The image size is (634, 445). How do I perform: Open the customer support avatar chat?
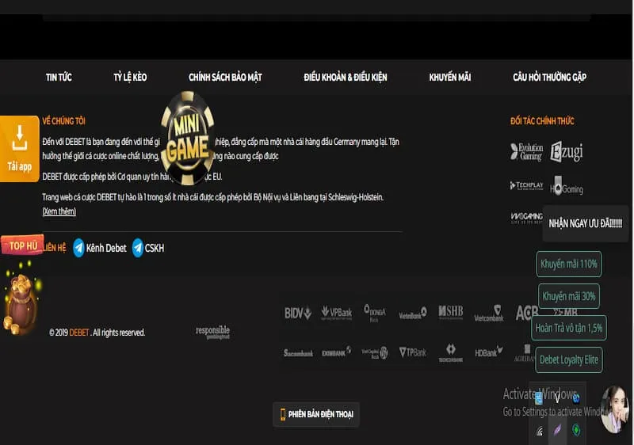pos(613,409)
